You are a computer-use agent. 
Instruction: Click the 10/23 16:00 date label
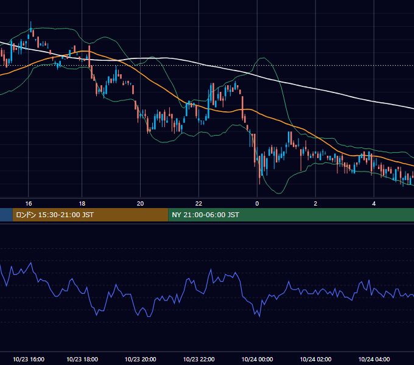29,359
